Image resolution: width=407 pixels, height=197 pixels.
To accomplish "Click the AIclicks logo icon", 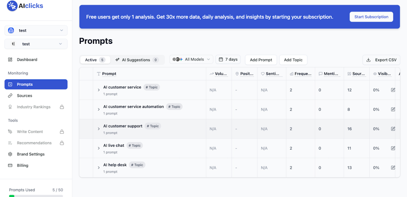I will [x=12, y=6].
